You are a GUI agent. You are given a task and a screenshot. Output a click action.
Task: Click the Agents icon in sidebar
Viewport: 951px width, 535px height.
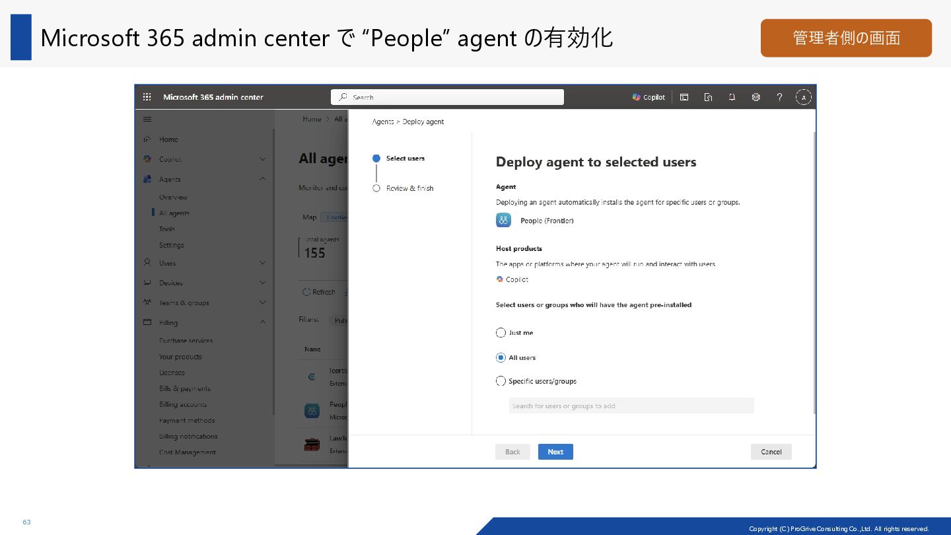(x=147, y=179)
